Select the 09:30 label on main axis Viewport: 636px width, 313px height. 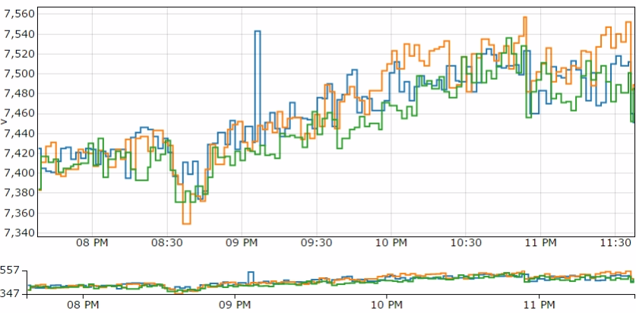pos(317,243)
